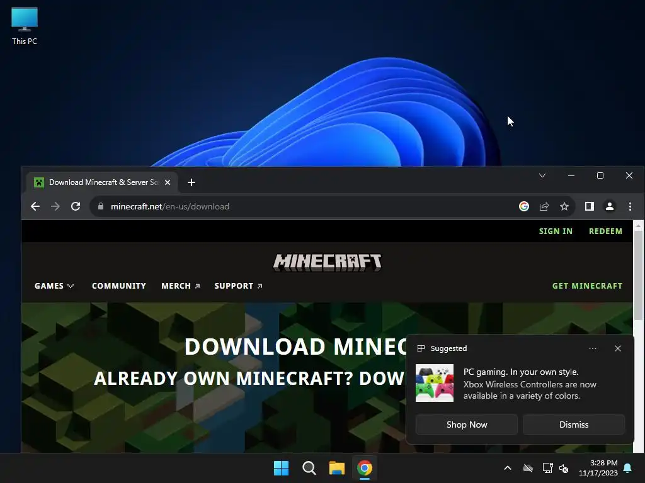Open Chrome side panel
The image size is (645, 483).
click(x=590, y=206)
